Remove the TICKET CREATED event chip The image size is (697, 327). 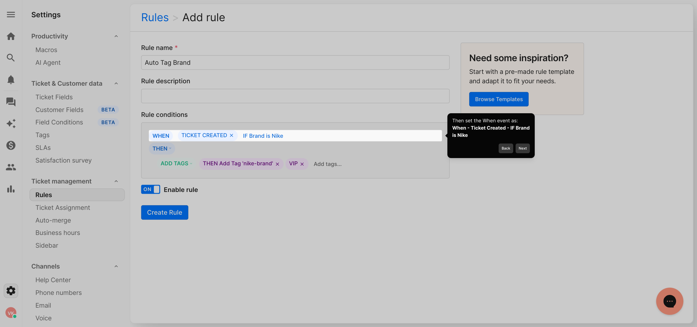(231, 135)
